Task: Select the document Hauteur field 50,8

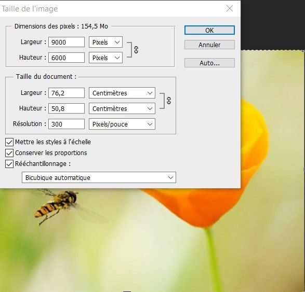Action: click(x=67, y=108)
